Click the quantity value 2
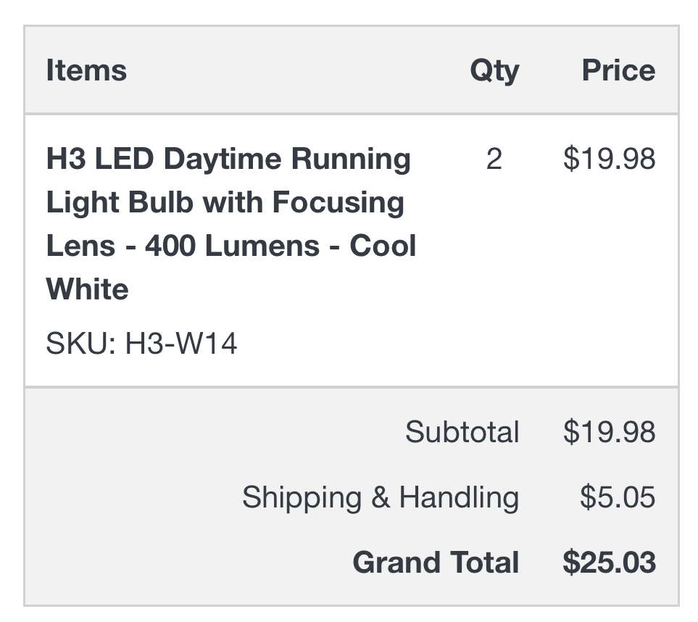The width and height of the screenshot is (698, 622). tap(494, 159)
